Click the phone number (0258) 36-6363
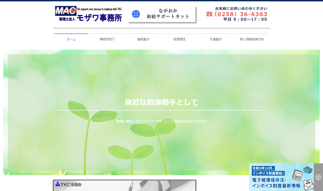323x191 pixels. coord(241,14)
